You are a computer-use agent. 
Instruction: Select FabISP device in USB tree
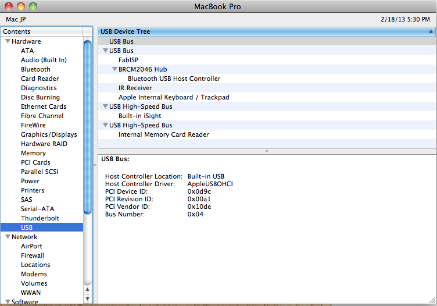pos(266,60)
